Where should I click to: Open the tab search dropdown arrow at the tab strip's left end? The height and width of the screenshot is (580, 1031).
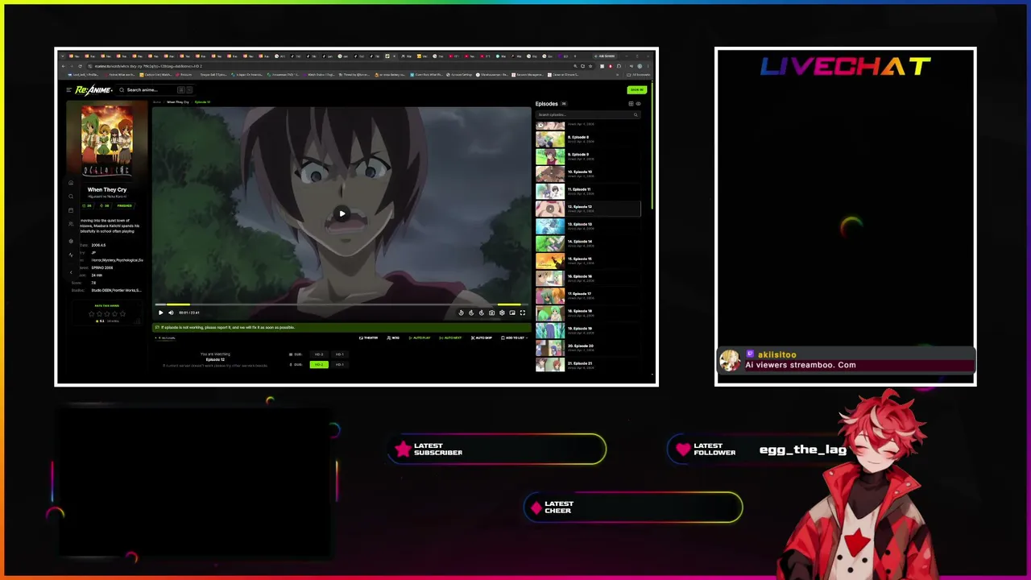(x=62, y=56)
